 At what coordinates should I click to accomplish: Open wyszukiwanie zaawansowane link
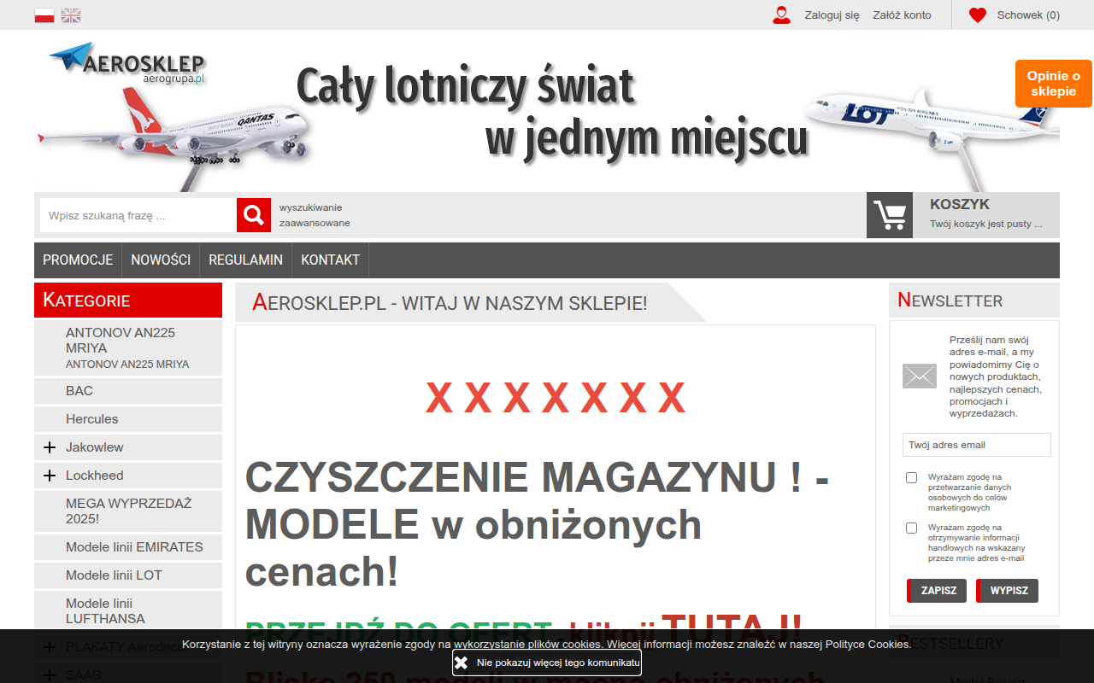coord(315,215)
